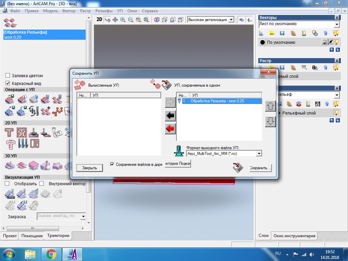This screenshot has height=261, width=348.
Task: Switch to the Проект tab
Action: pos(10,236)
